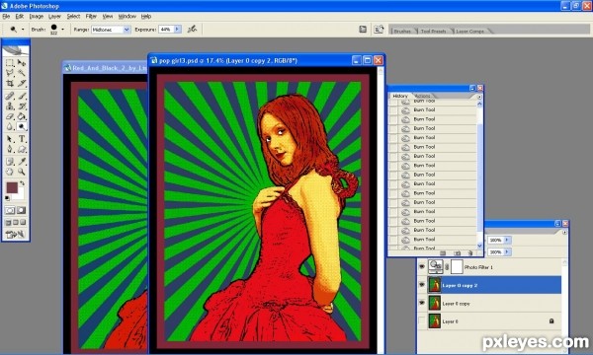
Task: Hide the Layer 0 copy 2 layer
Action: [422, 285]
